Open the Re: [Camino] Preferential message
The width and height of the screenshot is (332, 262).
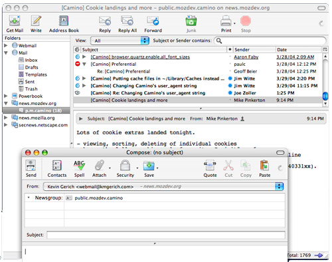tap(124, 71)
